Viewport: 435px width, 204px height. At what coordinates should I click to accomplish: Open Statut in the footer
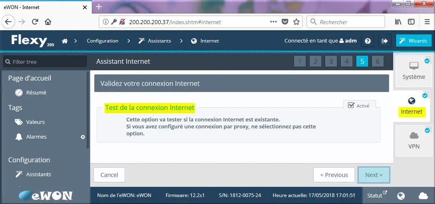click(x=377, y=195)
